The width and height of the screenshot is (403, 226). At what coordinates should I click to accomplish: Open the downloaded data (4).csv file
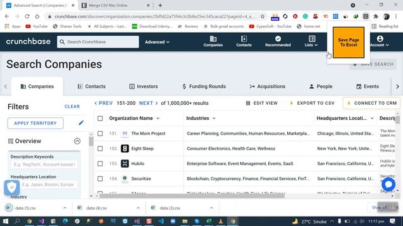click(x=96, y=208)
